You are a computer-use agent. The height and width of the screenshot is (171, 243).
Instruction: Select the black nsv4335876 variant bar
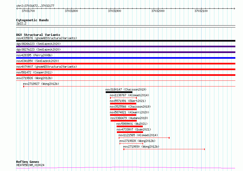126,41
